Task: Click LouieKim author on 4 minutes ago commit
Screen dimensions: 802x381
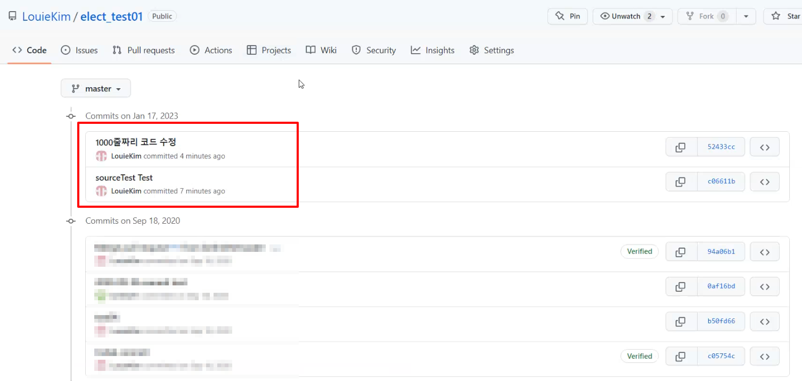Action: coord(126,156)
